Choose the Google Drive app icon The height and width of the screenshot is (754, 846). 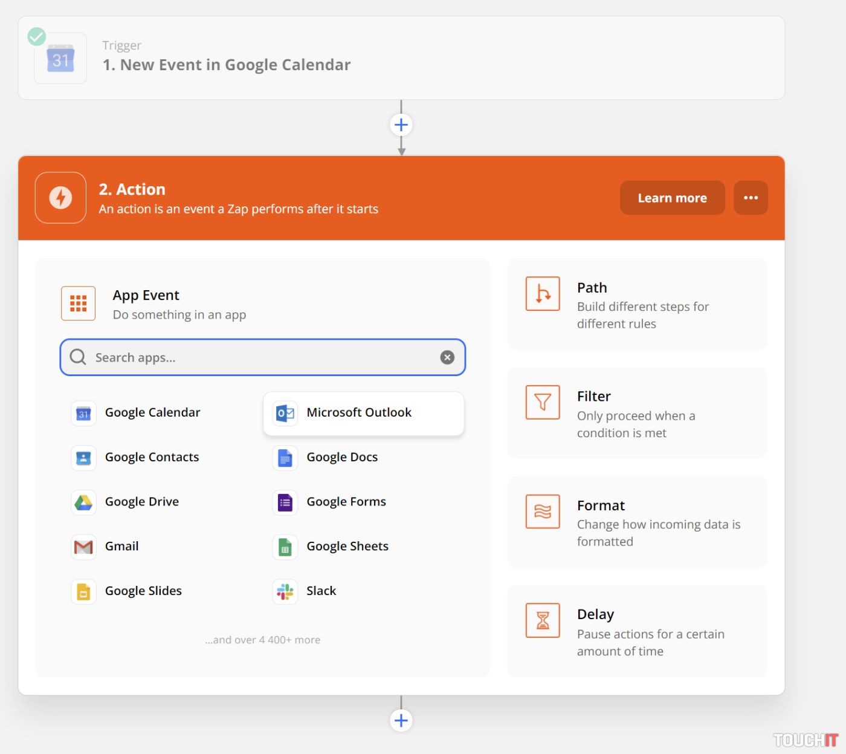pyautogui.click(x=83, y=502)
